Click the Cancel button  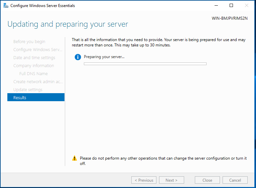pyautogui.click(x=235, y=180)
